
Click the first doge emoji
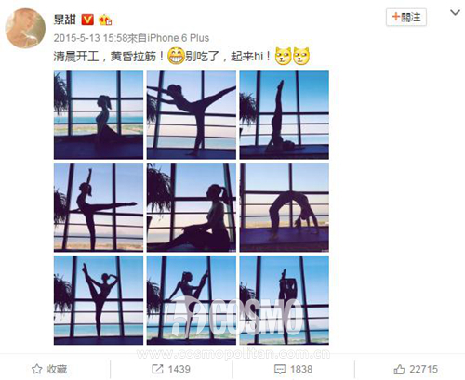(283, 56)
